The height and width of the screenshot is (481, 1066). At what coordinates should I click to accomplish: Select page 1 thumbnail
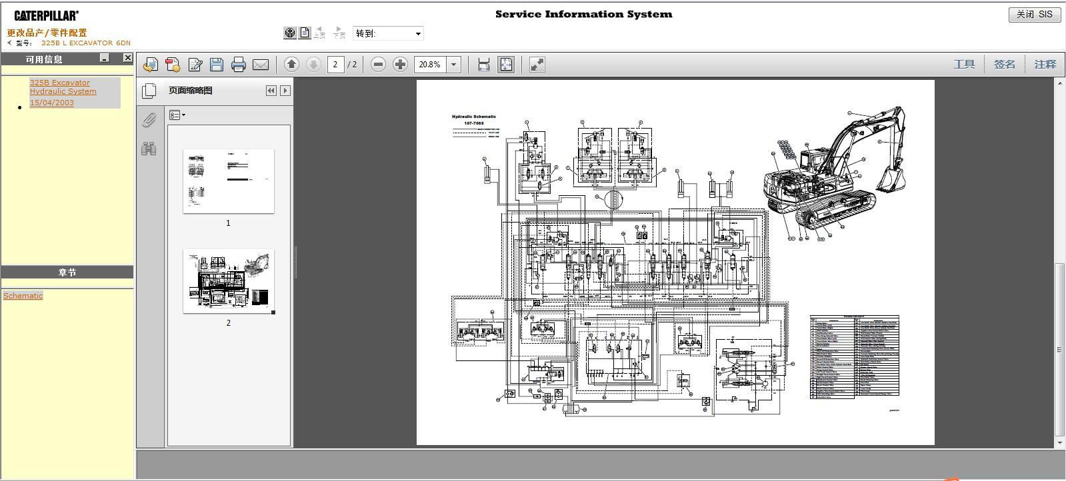[x=229, y=181]
